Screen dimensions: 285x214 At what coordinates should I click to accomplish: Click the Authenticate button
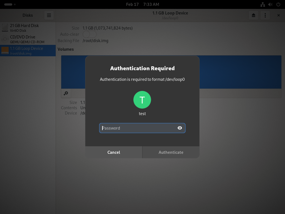[171, 152]
